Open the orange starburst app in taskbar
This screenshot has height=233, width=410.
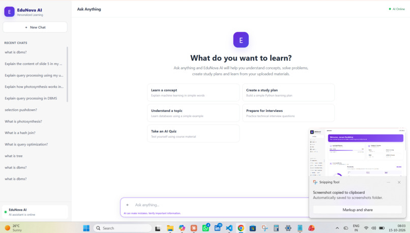click(194, 228)
